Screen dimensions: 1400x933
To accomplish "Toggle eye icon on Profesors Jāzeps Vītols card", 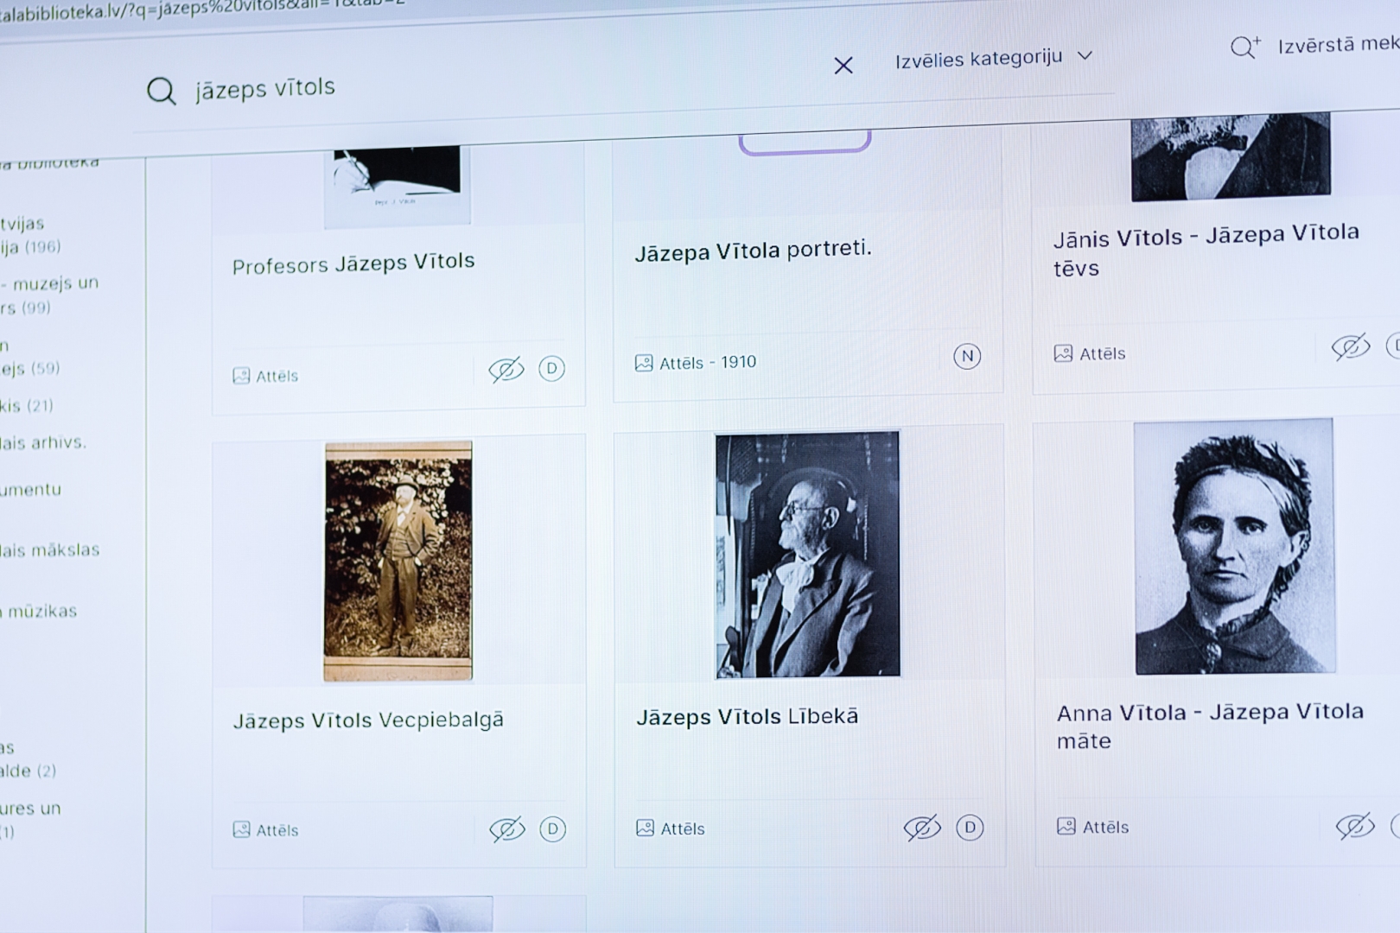I will pyautogui.click(x=506, y=370).
